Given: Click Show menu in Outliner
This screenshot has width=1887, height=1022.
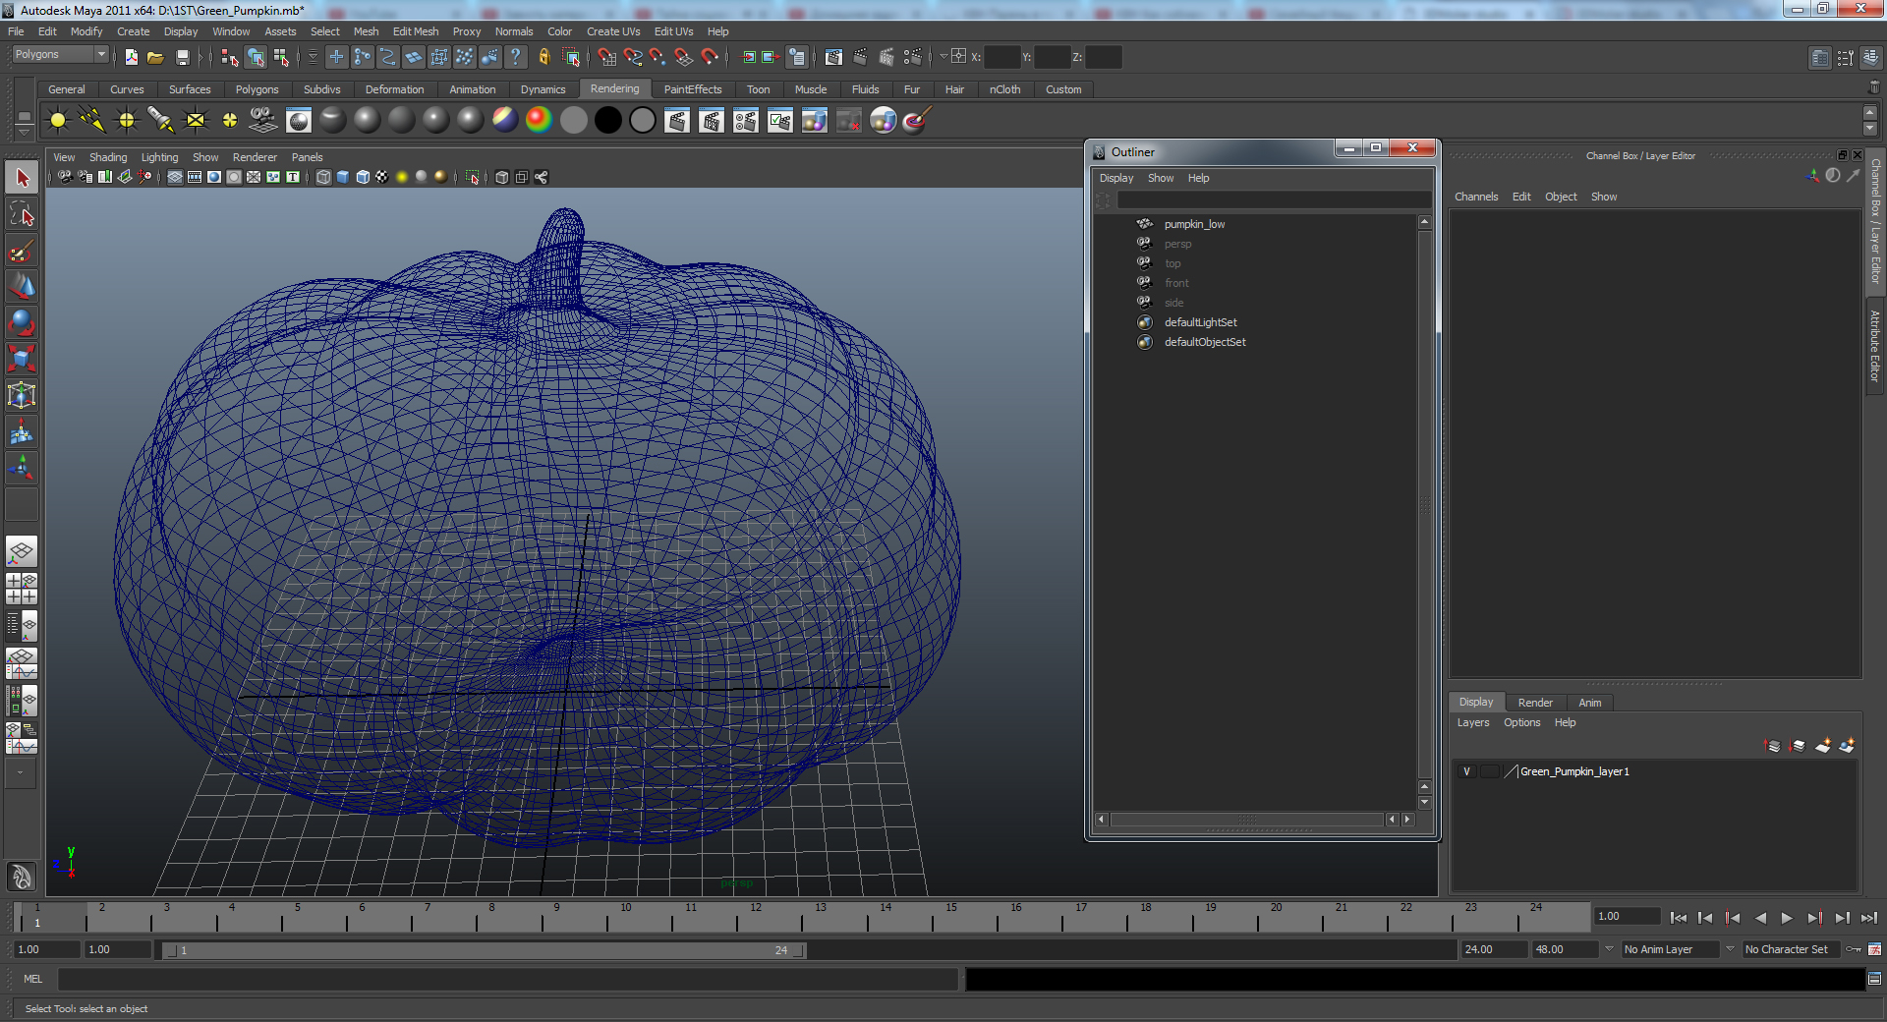Looking at the screenshot, I should [1160, 178].
